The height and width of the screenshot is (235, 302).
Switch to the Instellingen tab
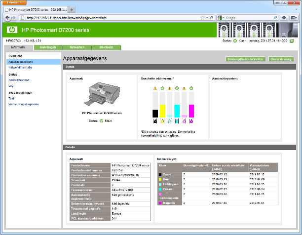pyautogui.click(x=48, y=47)
